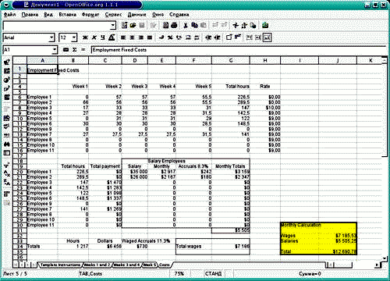Screen dimensions: 390x281
Task: Apply currency number format
Action: (161, 37)
